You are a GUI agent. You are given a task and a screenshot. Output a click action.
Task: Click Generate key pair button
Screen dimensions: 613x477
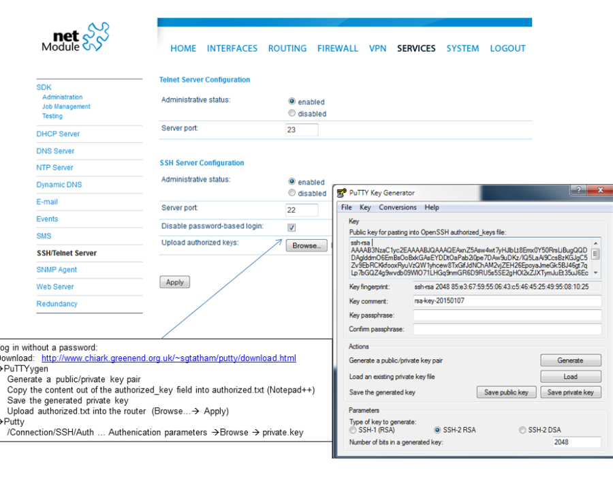pos(571,360)
